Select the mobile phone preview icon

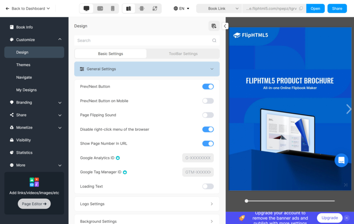[112, 8]
